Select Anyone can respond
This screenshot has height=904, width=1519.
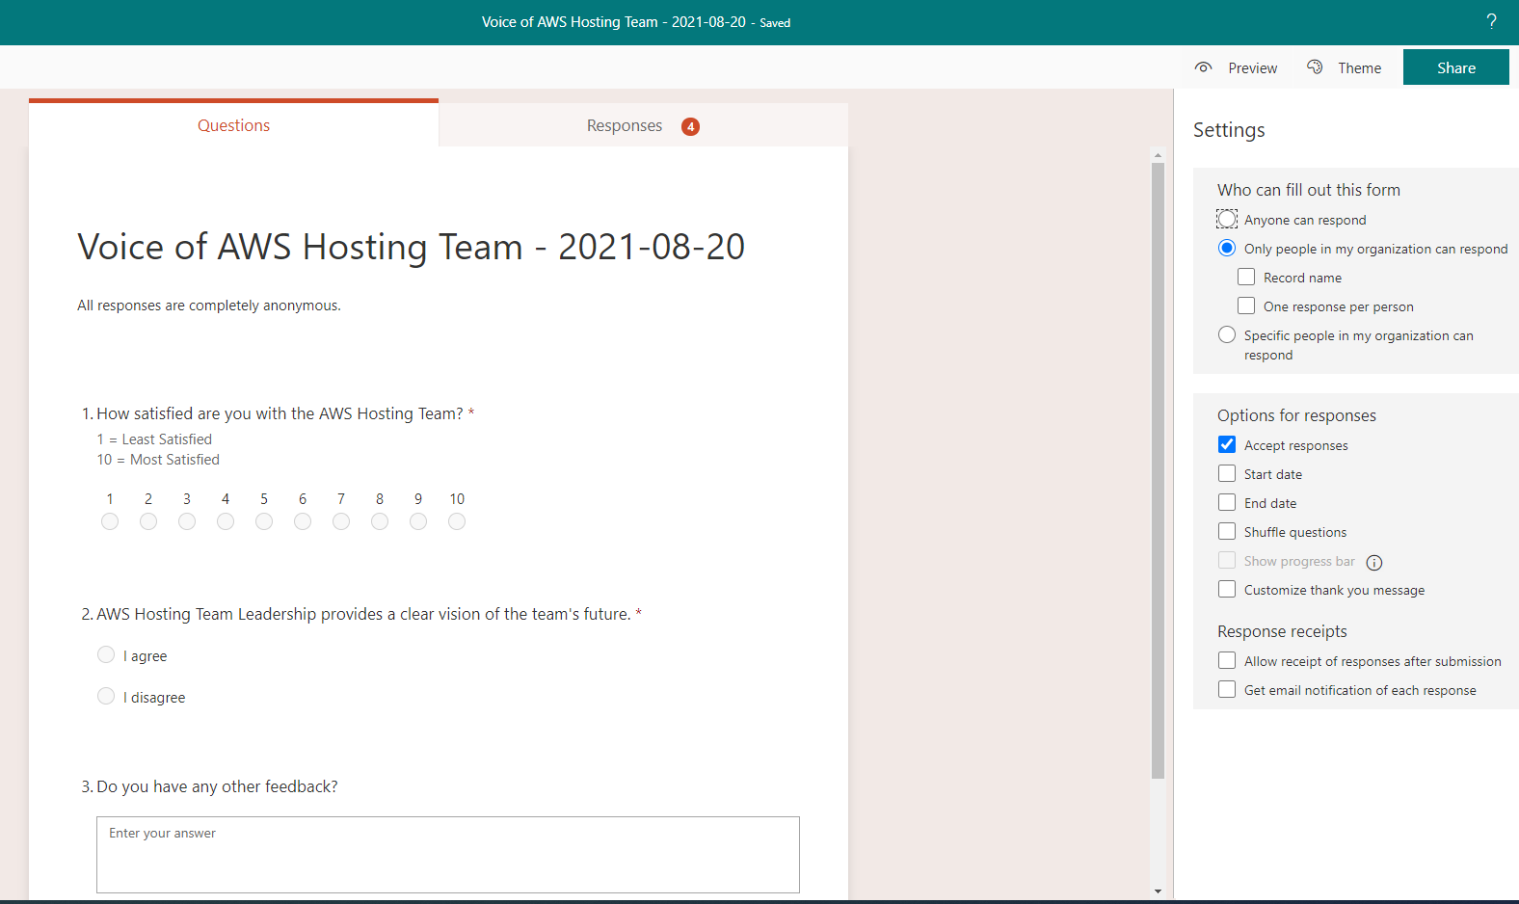click(x=1227, y=219)
